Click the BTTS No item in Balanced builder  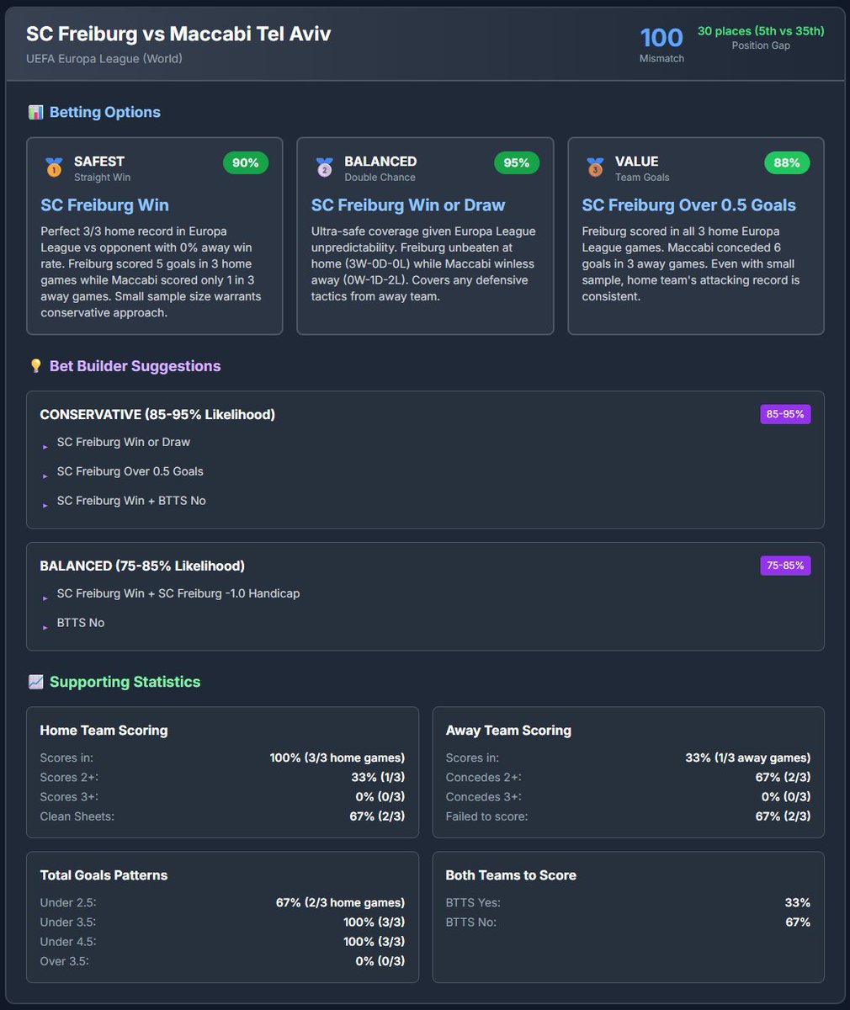coord(81,623)
